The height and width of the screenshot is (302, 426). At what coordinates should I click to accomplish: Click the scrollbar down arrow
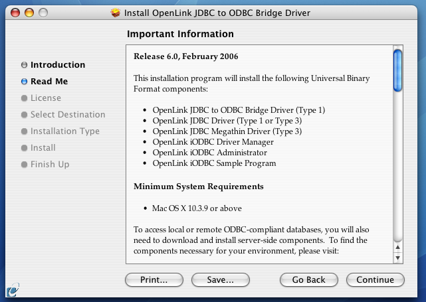[397, 258]
